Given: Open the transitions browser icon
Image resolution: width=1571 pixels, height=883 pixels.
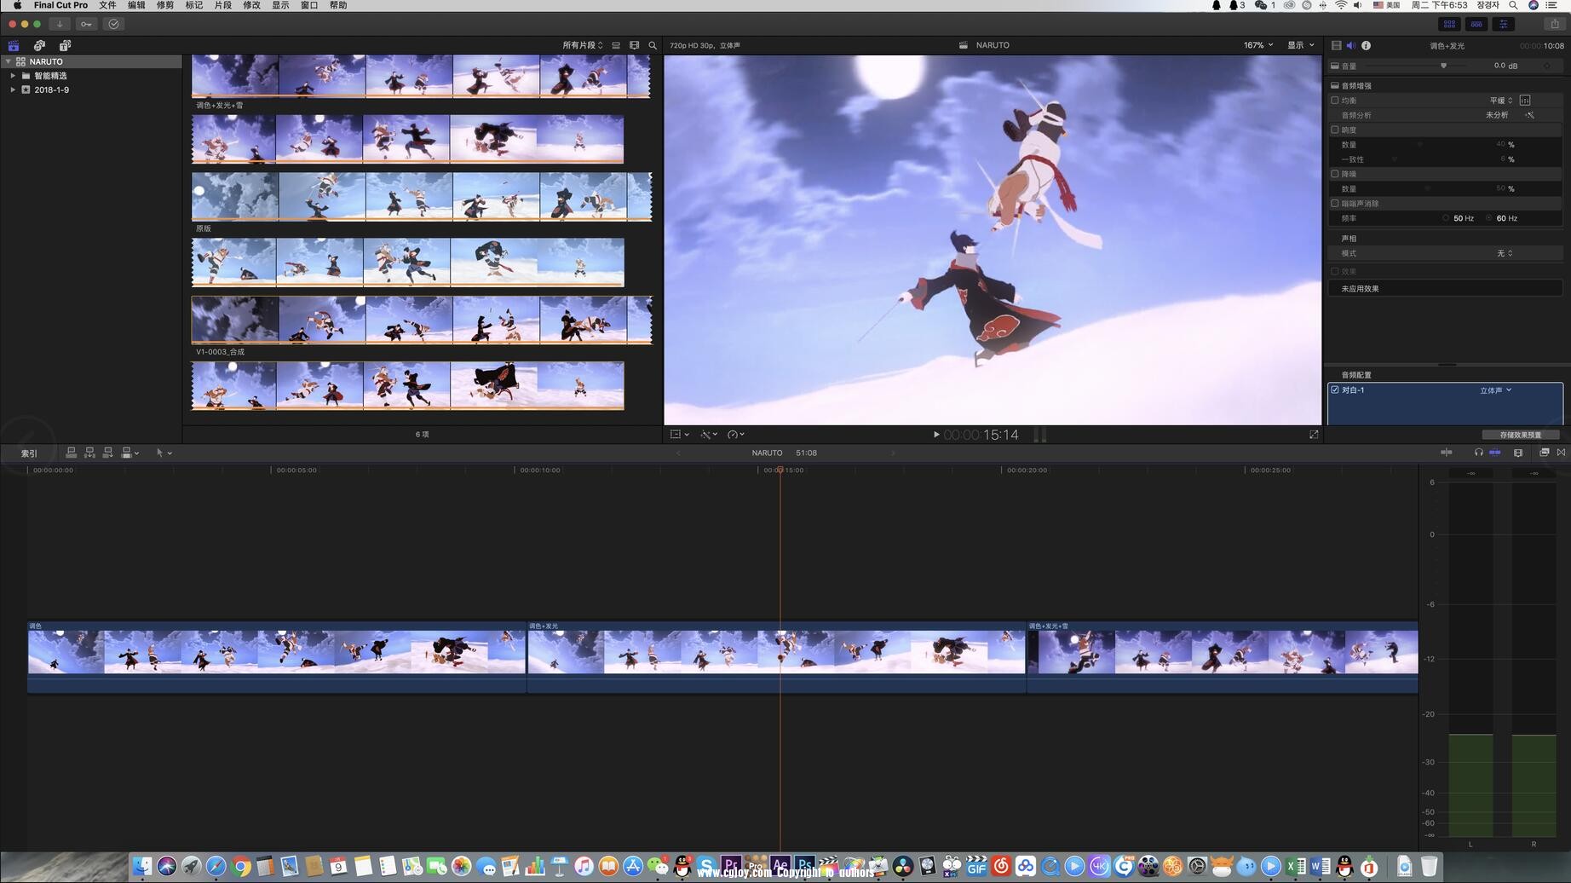Looking at the screenshot, I should tap(1561, 453).
